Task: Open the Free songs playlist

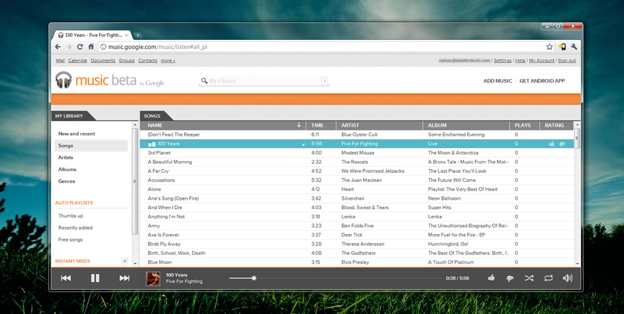Action: click(x=71, y=240)
